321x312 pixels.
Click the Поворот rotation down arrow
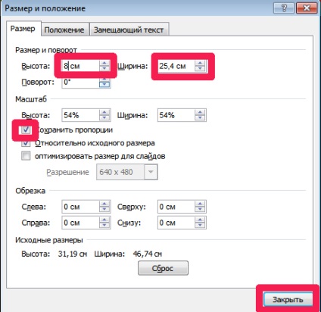[x=104, y=85]
